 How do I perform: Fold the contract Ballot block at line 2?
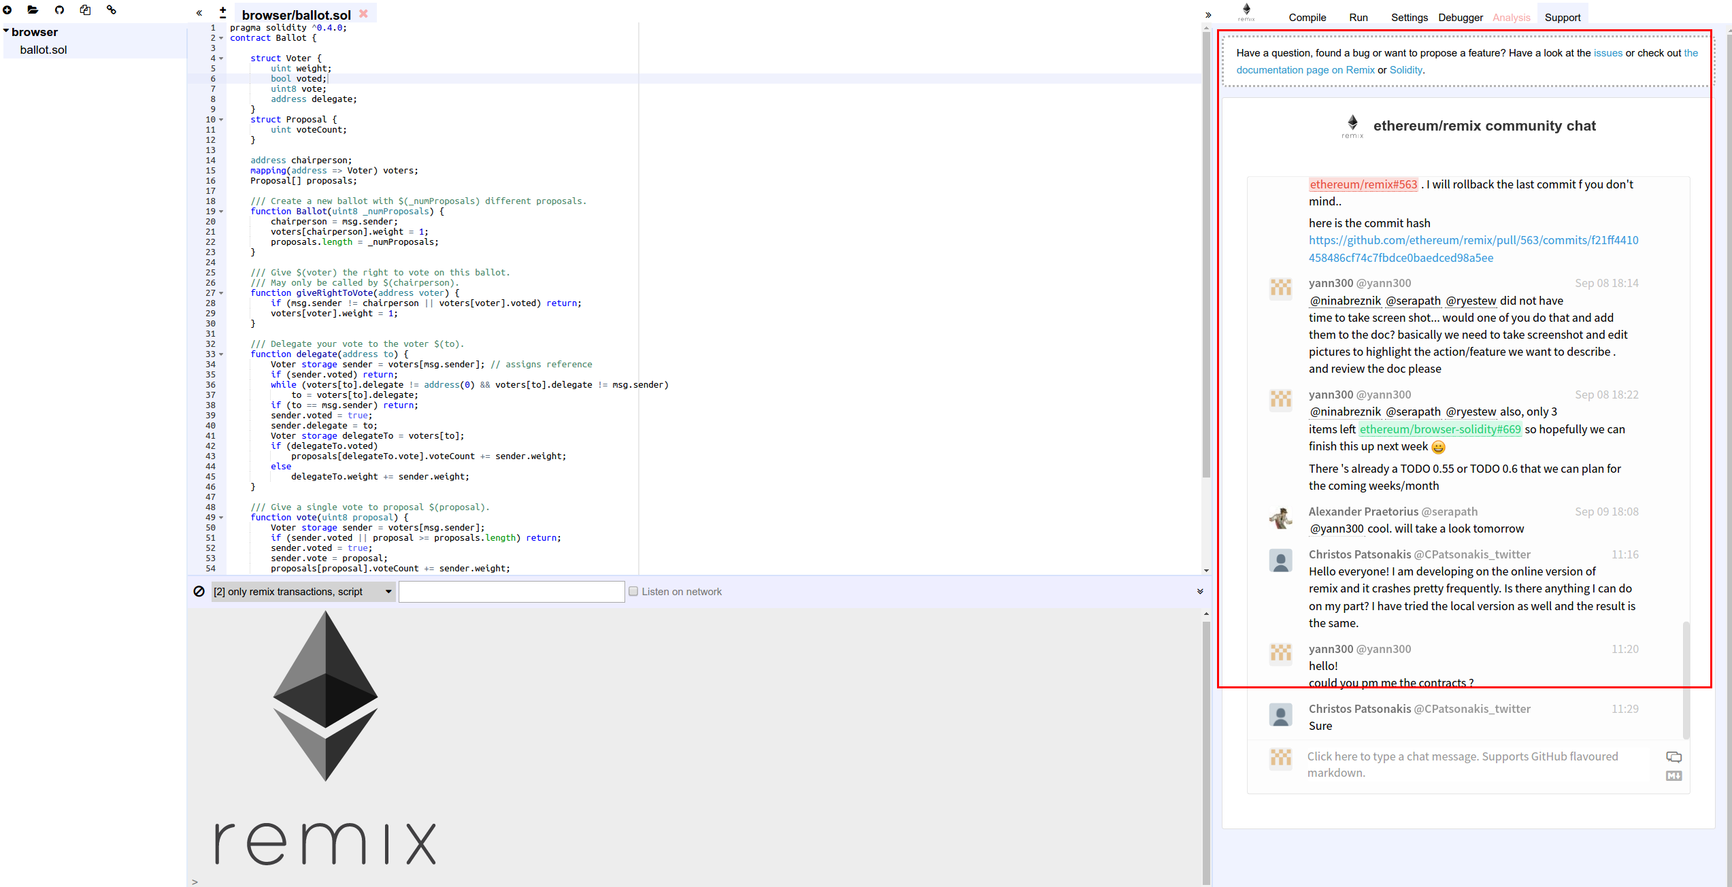221,38
